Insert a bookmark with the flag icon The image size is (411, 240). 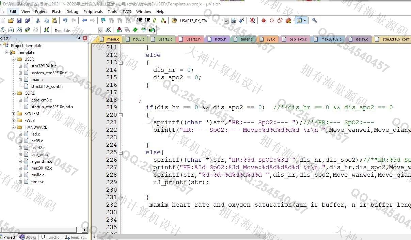click(x=103, y=20)
